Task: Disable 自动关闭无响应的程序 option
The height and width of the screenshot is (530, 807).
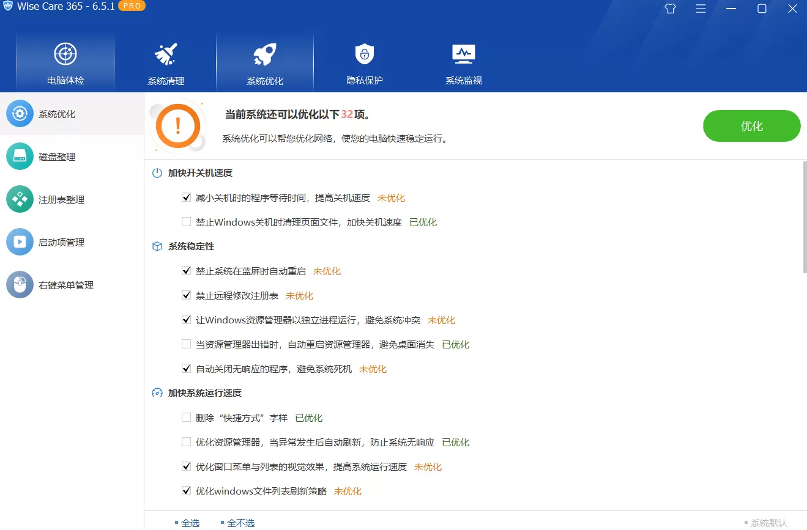Action: coord(186,369)
